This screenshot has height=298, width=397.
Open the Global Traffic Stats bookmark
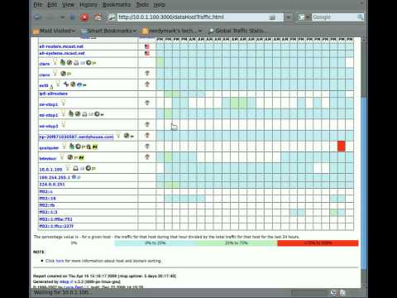(x=237, y=31)
